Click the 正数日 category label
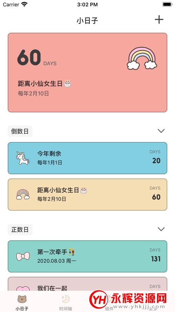This screenshot has height=312, width=175. tap(20, 230)
